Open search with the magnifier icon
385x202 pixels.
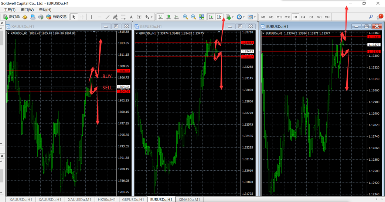coord(371,17)
